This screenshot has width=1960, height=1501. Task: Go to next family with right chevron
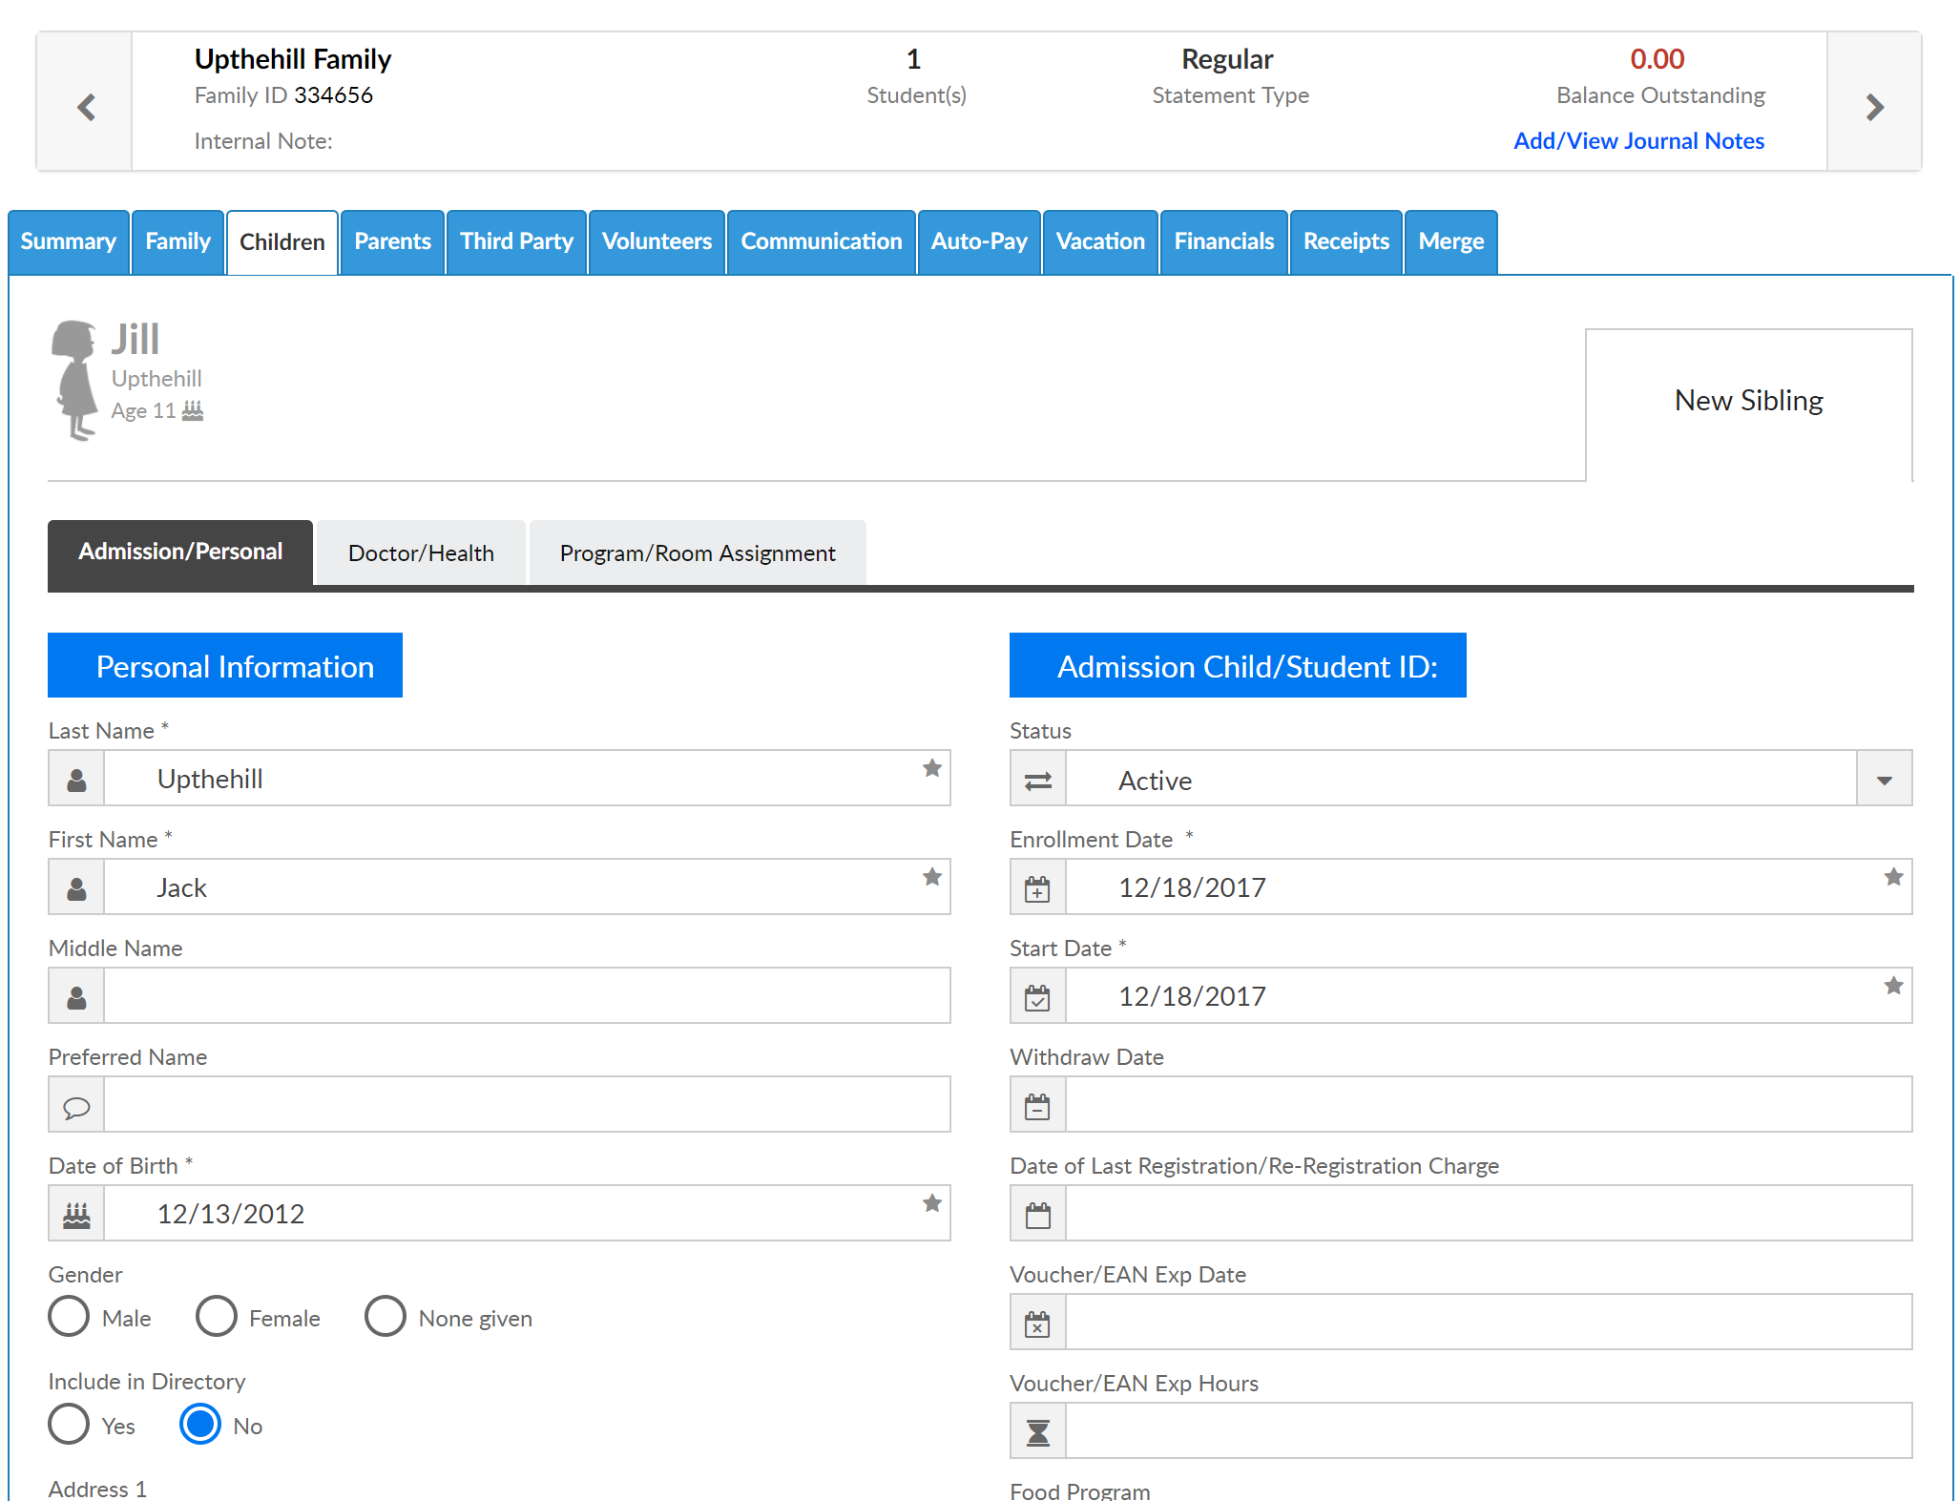pos(1874,107)
